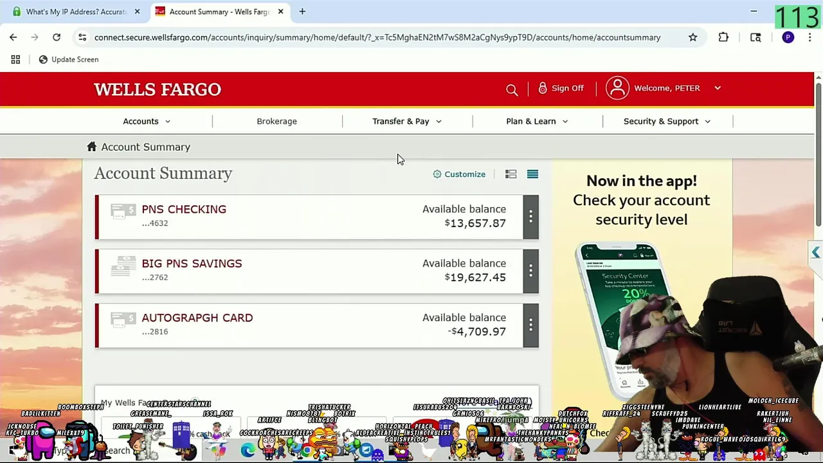Click the Update Screen bookmark
Screen dimensions: 823x463
pyautogui.click(x=68, y=59)
